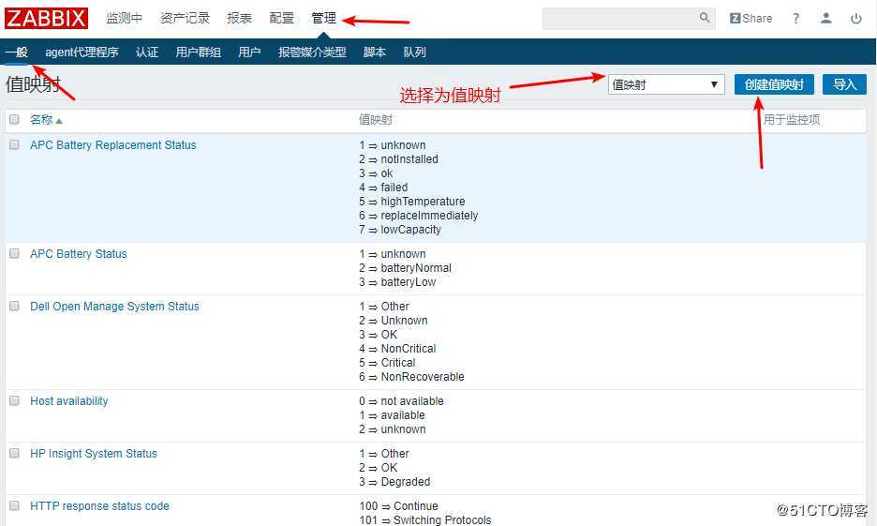Click the 导入 button
This screenshot has width=877, height=526.
(844, 84)
